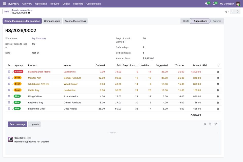Attach files with the paperclip icon

coord(210,124)
